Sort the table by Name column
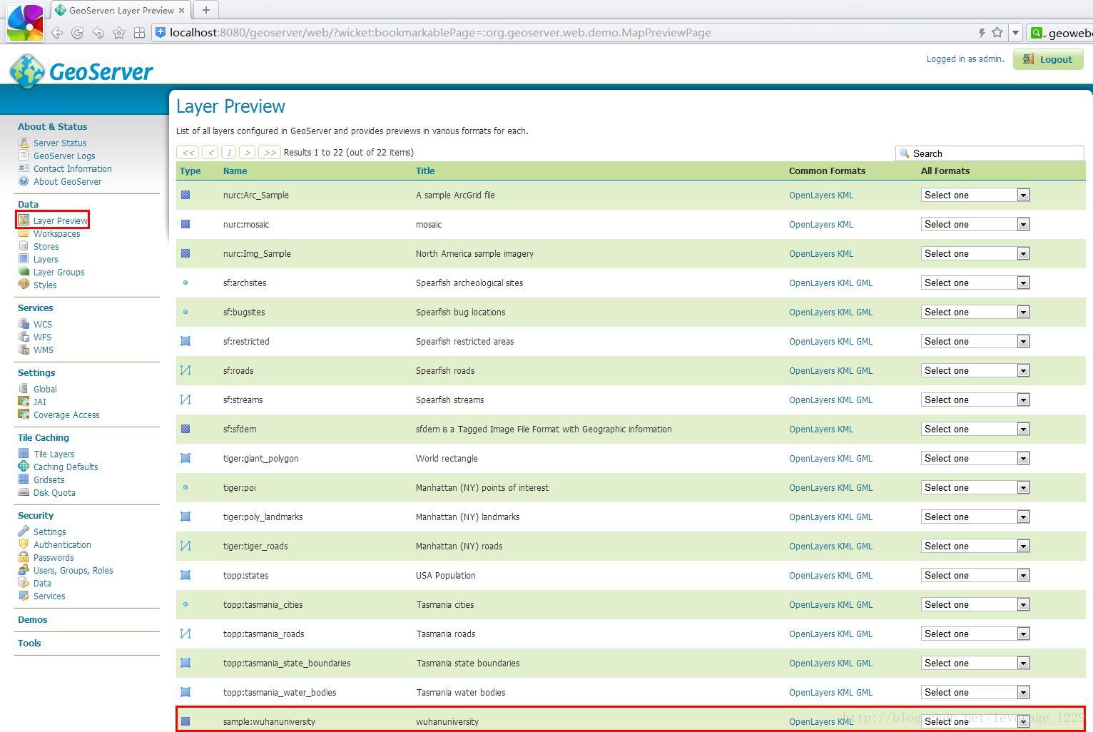The height and width of the screenshot is (732, 1093). (235, 171)
